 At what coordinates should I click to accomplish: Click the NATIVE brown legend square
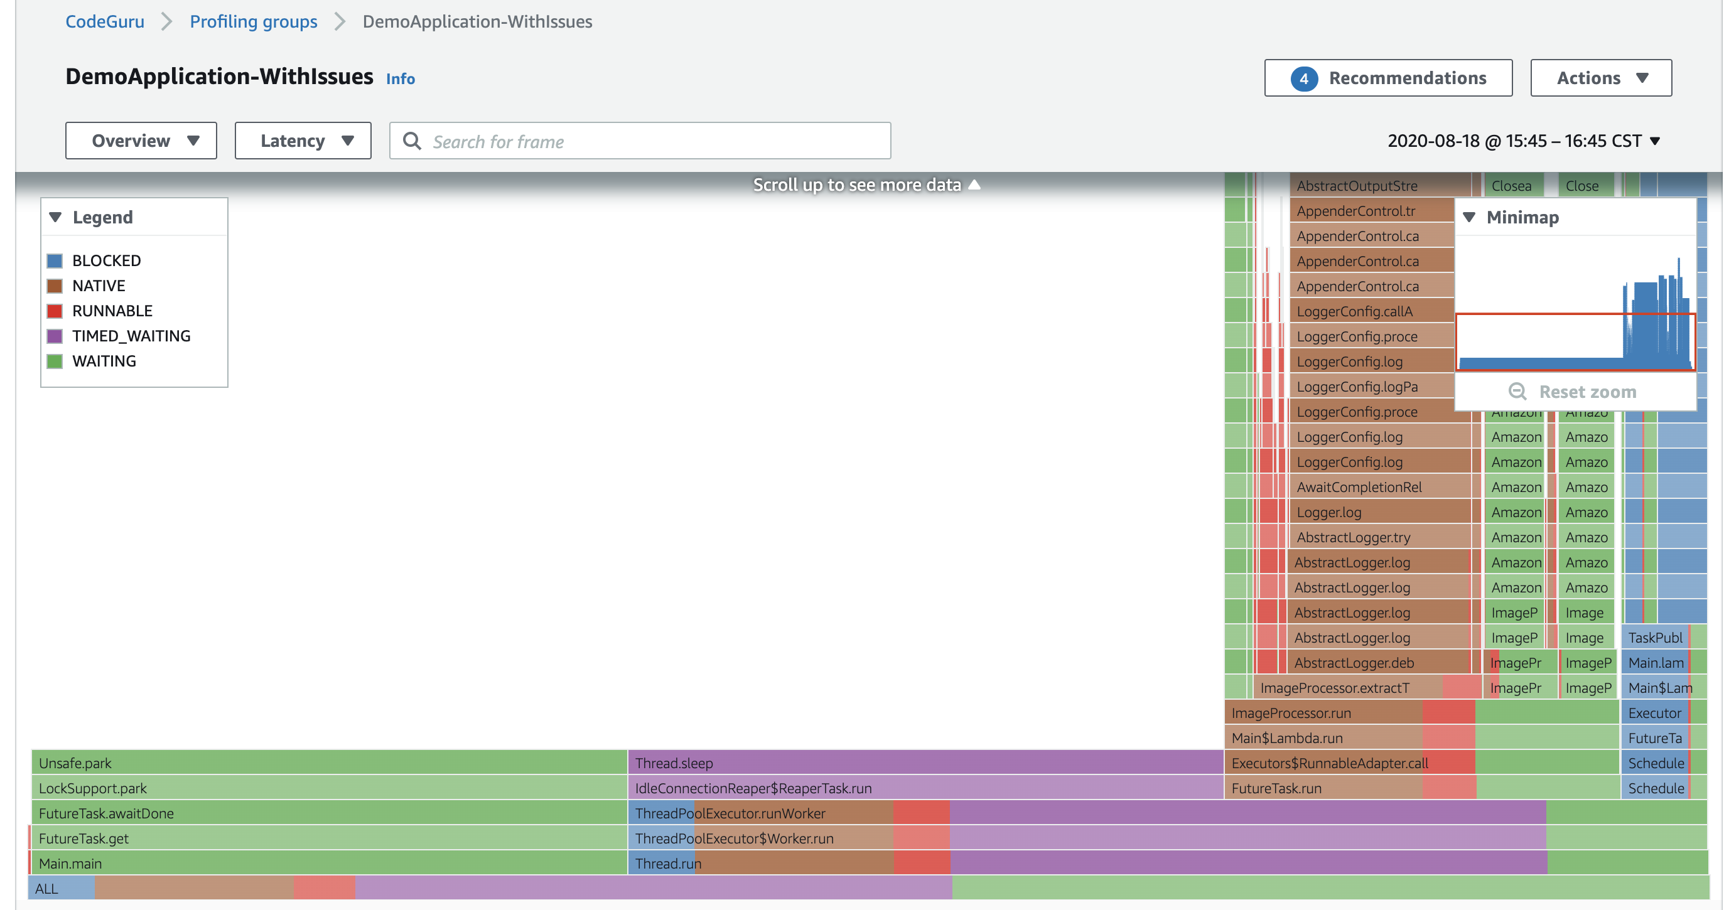(55, 286)
